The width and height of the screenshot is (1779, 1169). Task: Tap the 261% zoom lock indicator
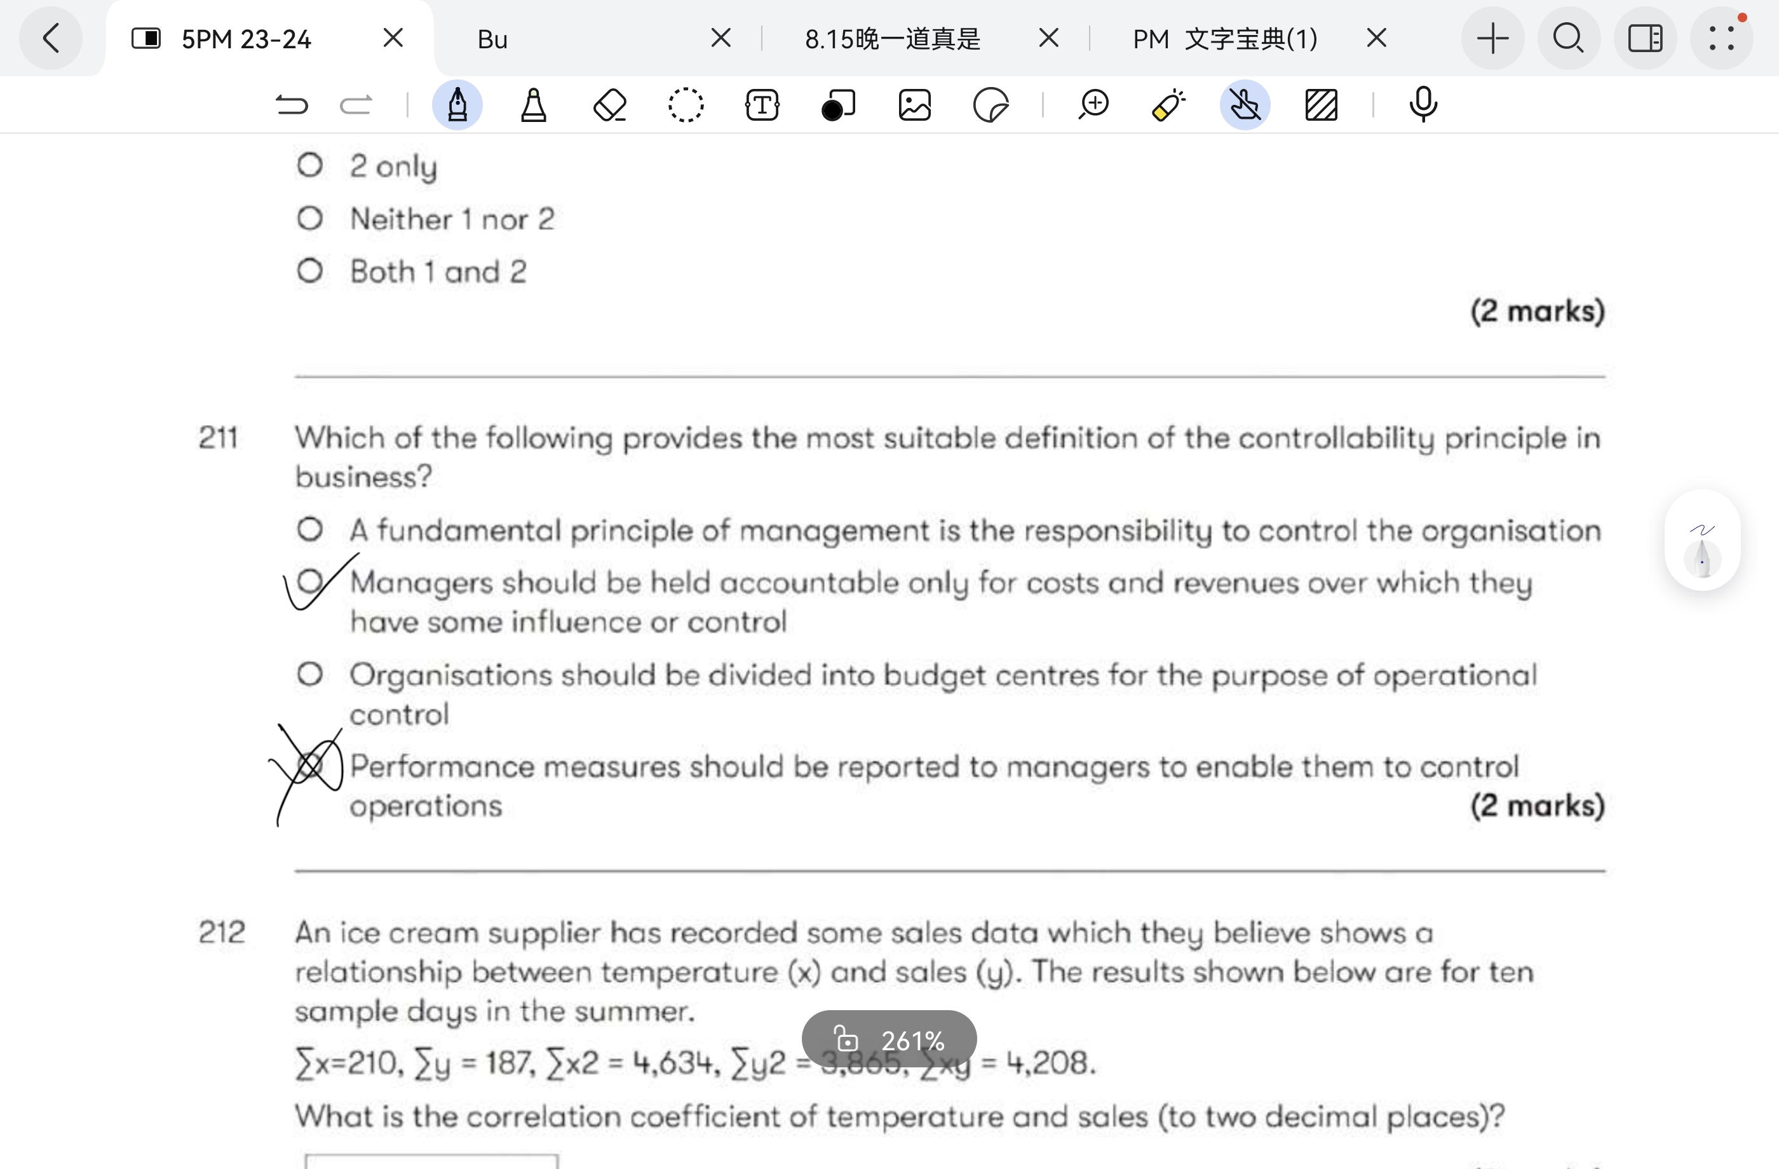(x=889, y=1039)
